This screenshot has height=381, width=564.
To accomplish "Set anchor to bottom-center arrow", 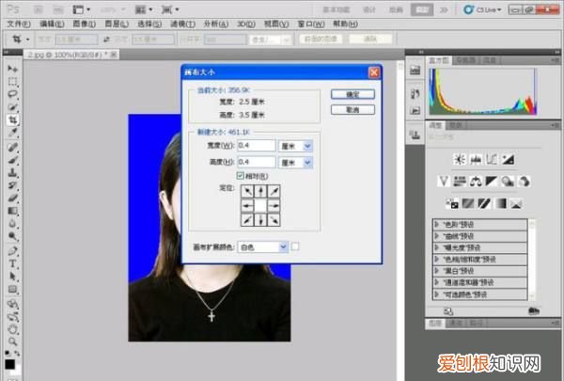I will [x=260, y=220].
